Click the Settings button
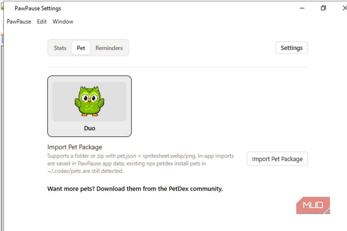347x231 pixels. [x=292, y=48]
